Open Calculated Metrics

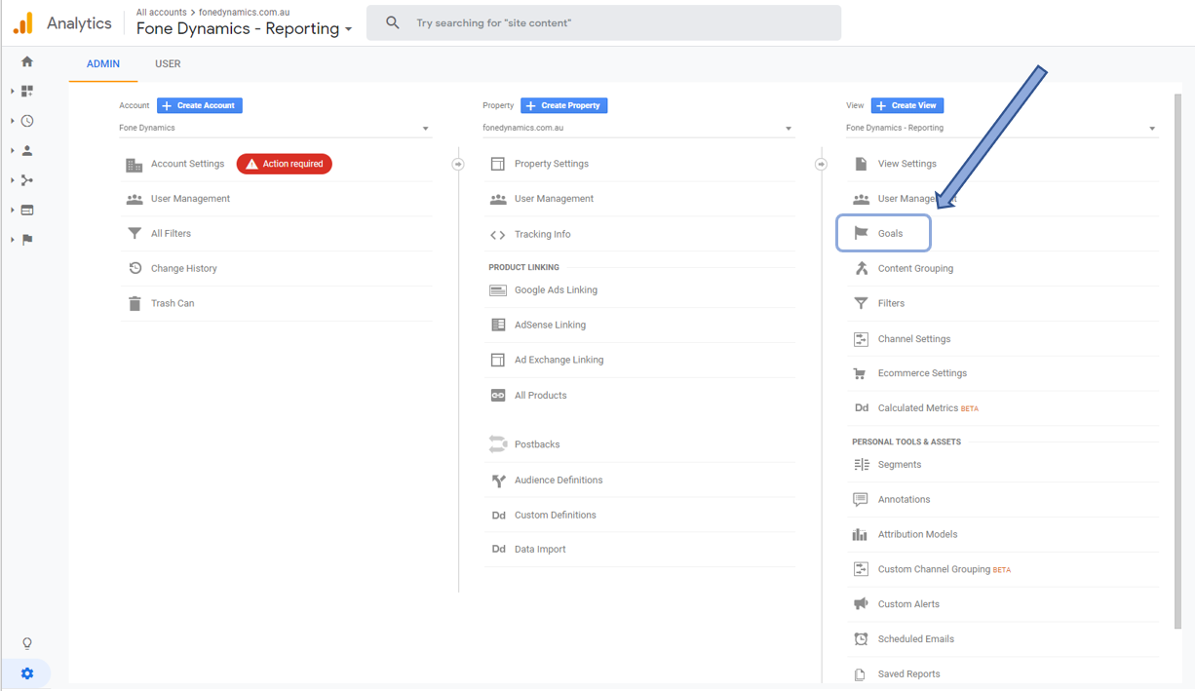pyautogui.click(x=918, y=408)
